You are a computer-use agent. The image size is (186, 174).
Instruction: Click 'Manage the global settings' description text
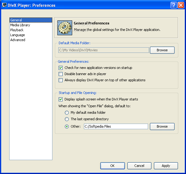(117, 30)
